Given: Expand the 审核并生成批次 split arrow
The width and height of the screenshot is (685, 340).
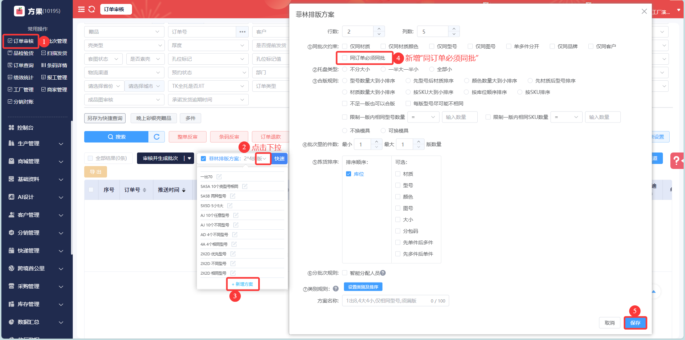Looking at the screenshot, I should pyautogui.click(x=189, y=159).
